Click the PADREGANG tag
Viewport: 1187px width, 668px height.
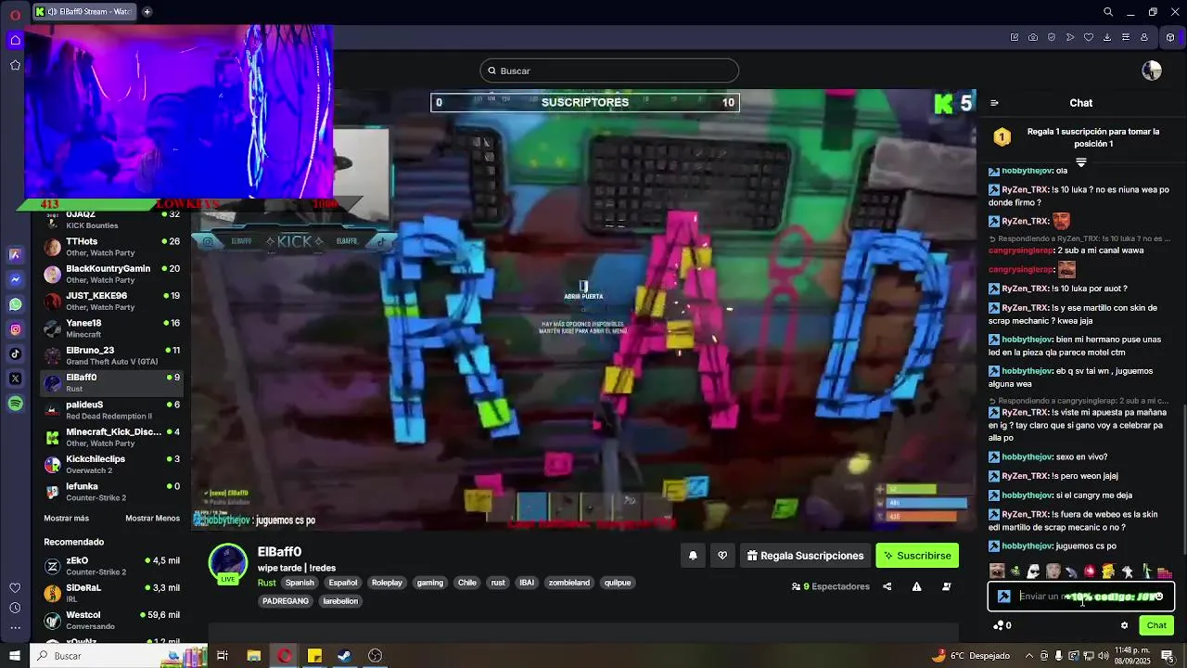[x=286, y=601]
